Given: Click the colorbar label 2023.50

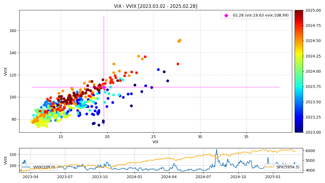Looking at the screenshot, I should click(313, 102).
